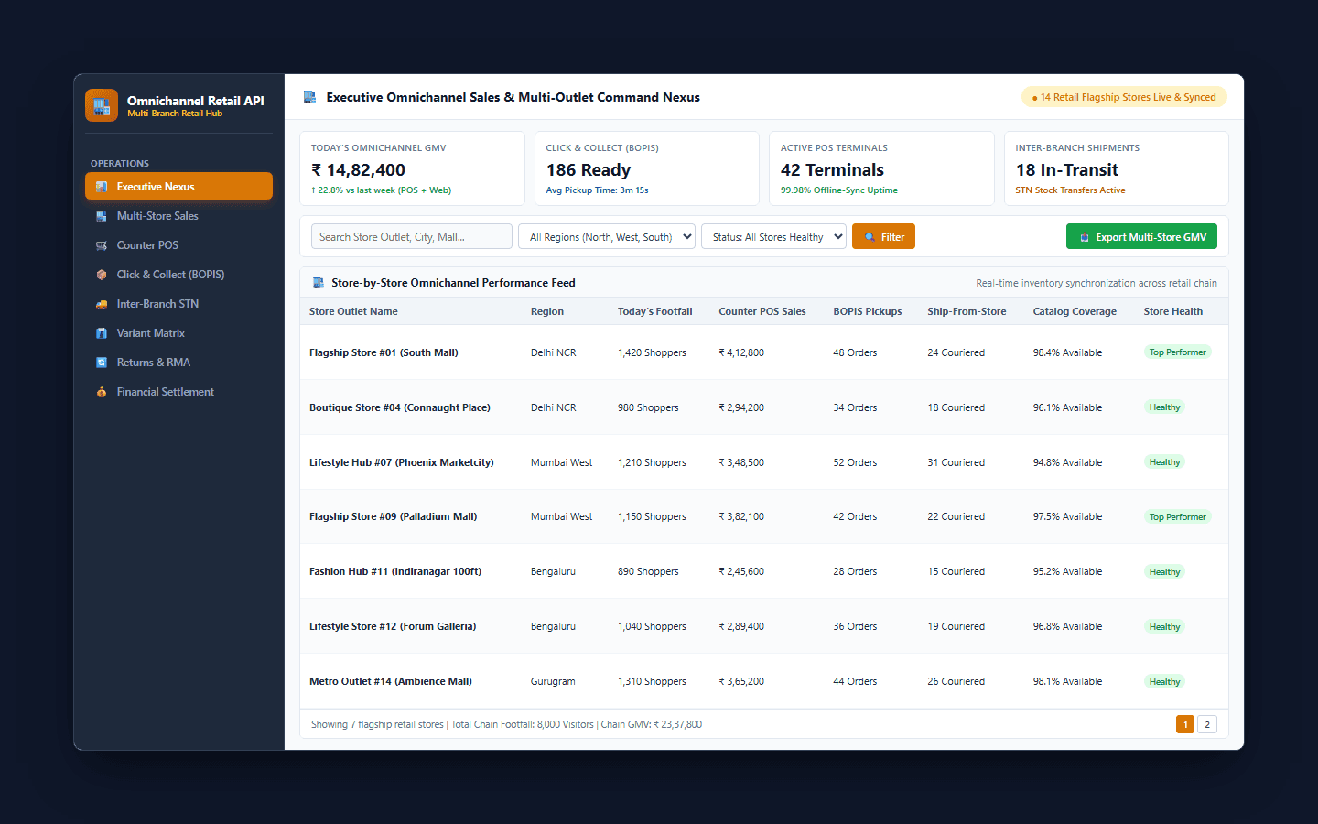The image size is (1318, 824).
Task: Click the Omnichannel Retail API logo icon
Action: point(102,105)
